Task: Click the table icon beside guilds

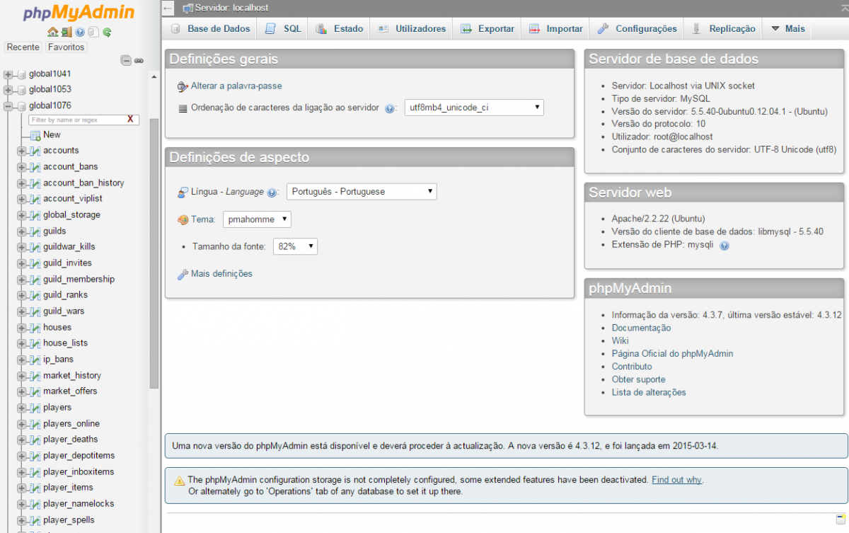Action: tap(35, 231)
